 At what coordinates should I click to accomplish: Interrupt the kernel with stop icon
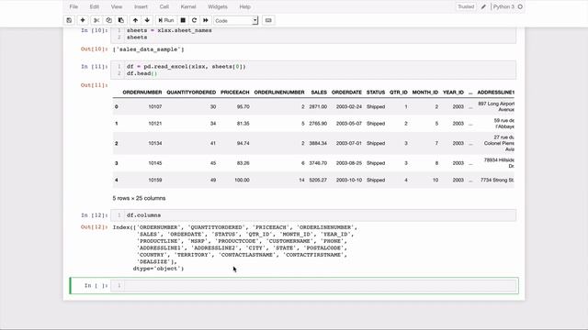pos(183,20)
